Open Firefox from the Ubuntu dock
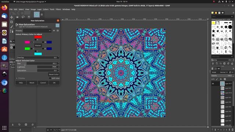 pyautogui.click(x=4, y=8)
